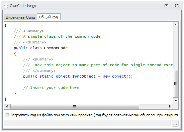184x132 pixels.
Task: Click the CommonCode class name in code
Action: [56, 48]
